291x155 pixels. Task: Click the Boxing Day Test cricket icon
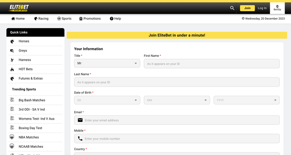click(12, 127)
